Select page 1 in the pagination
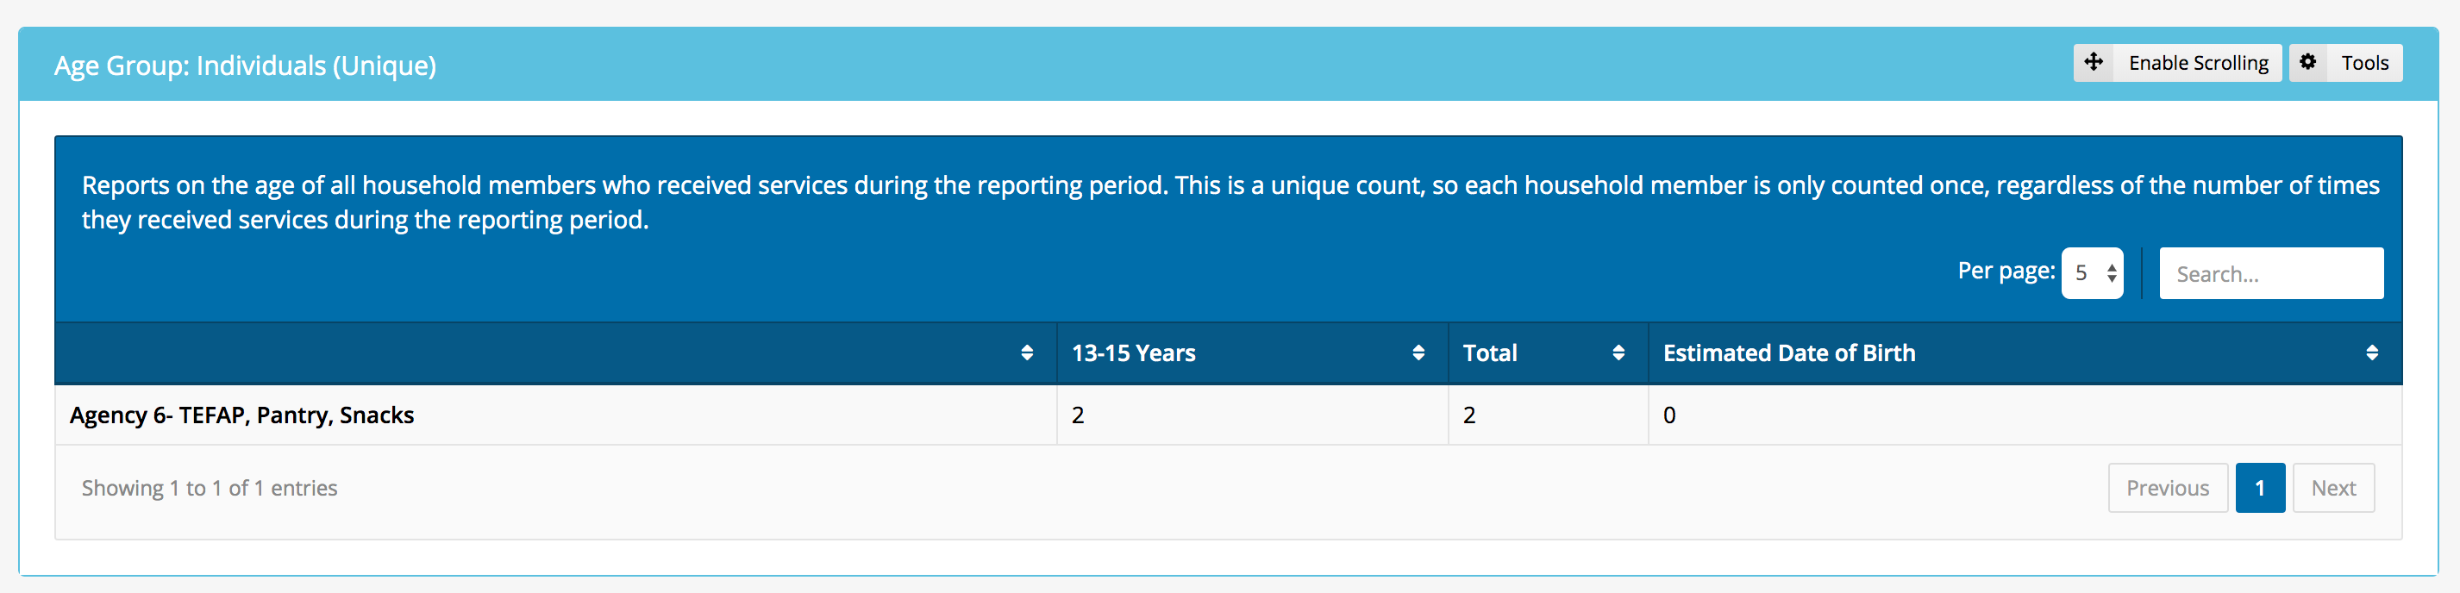 point(2259,488)
